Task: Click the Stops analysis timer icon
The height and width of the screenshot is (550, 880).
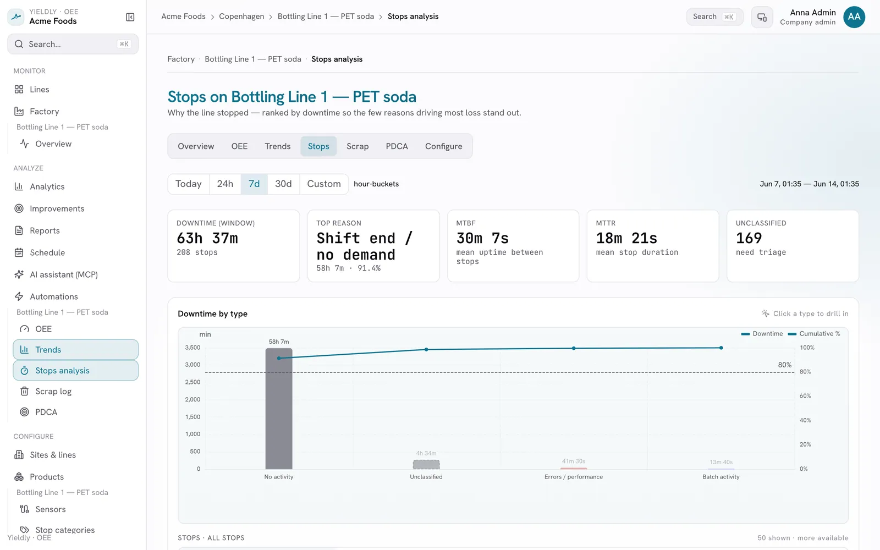Action: coord(24,371)
